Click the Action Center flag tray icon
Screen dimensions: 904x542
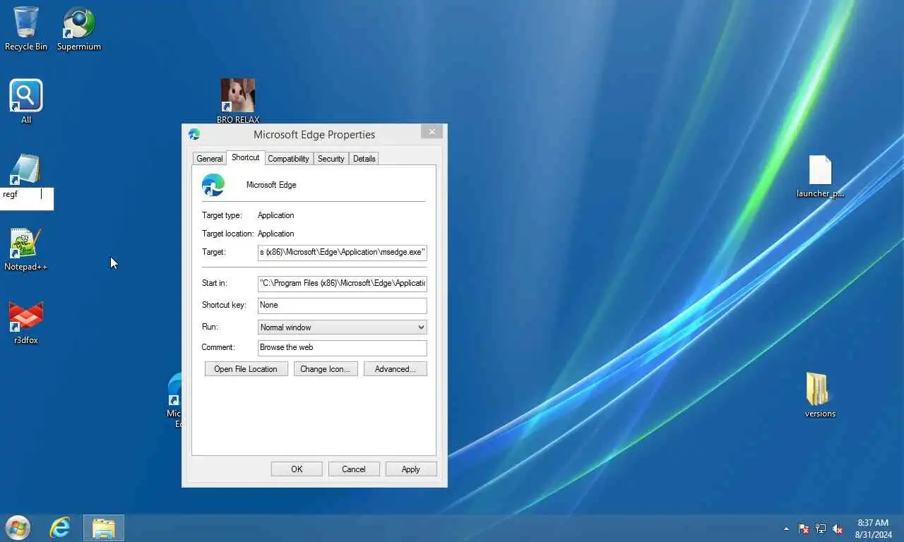[x=804, y=529]
